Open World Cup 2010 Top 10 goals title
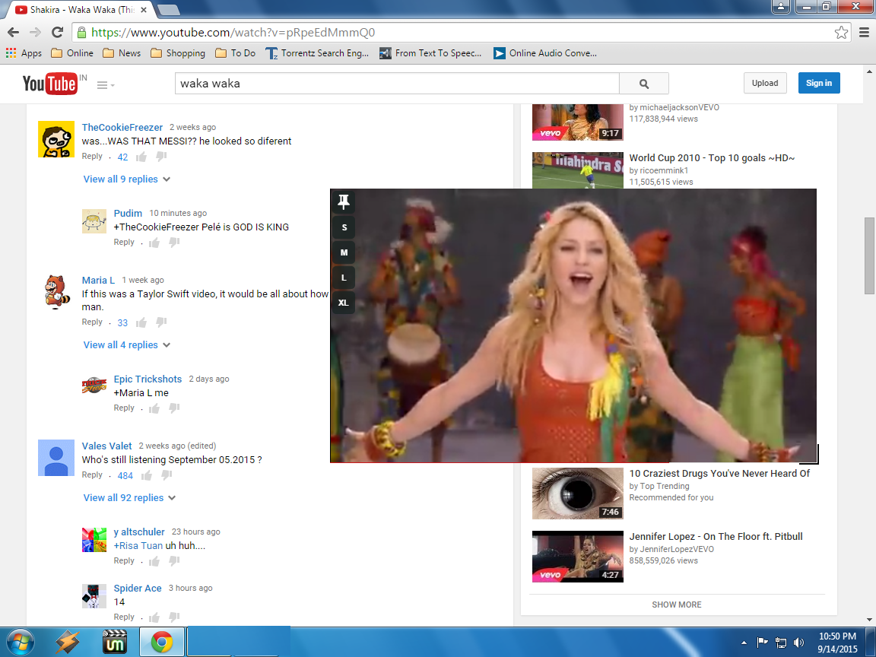Screen dimensions: 876x657 tap(712, 158)
